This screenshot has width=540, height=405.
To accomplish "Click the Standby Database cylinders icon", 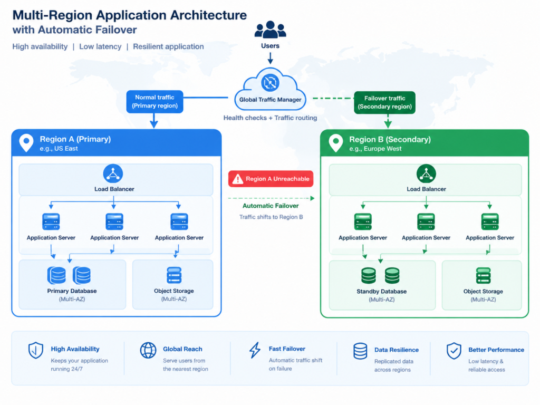I will point(380,275).
